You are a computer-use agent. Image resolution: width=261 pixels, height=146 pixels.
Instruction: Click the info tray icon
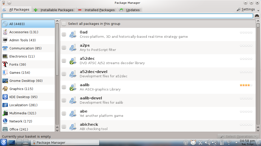[186, 142]
